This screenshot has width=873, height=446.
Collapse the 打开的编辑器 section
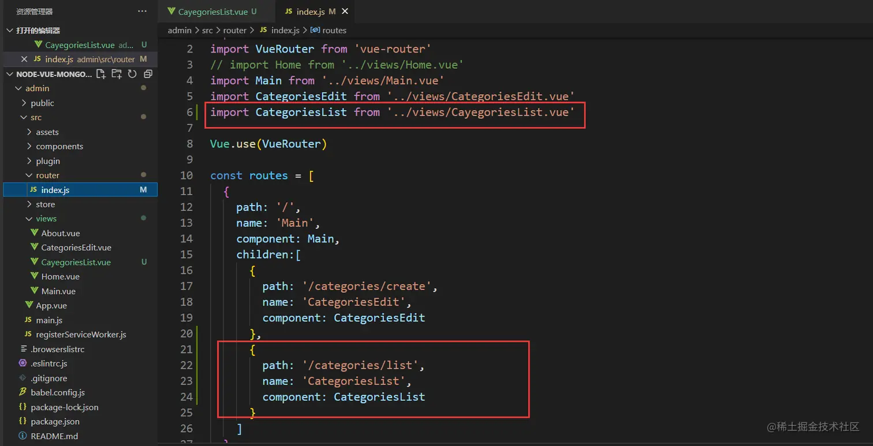click(10, 31)
